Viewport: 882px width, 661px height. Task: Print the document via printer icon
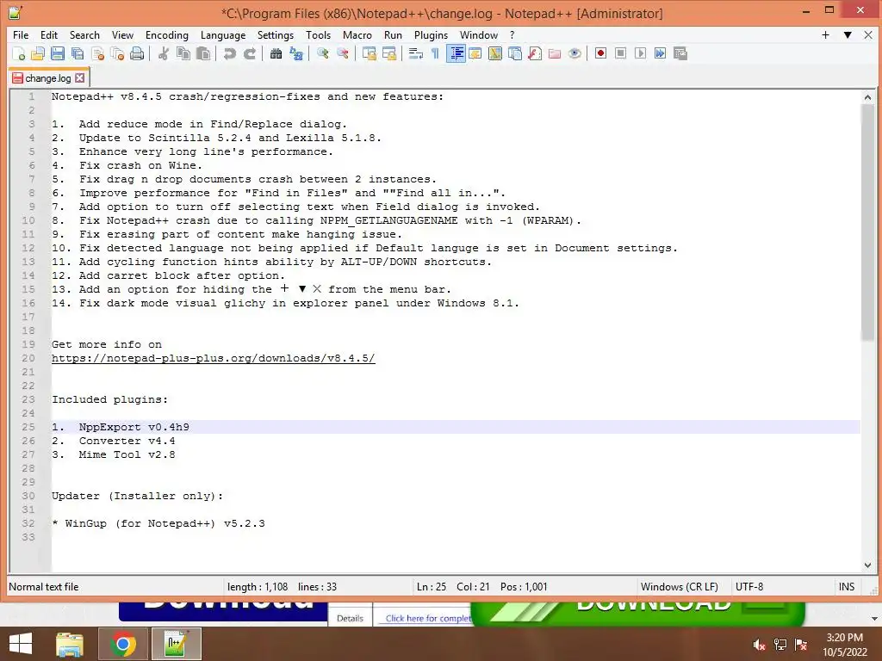[137, 53]
